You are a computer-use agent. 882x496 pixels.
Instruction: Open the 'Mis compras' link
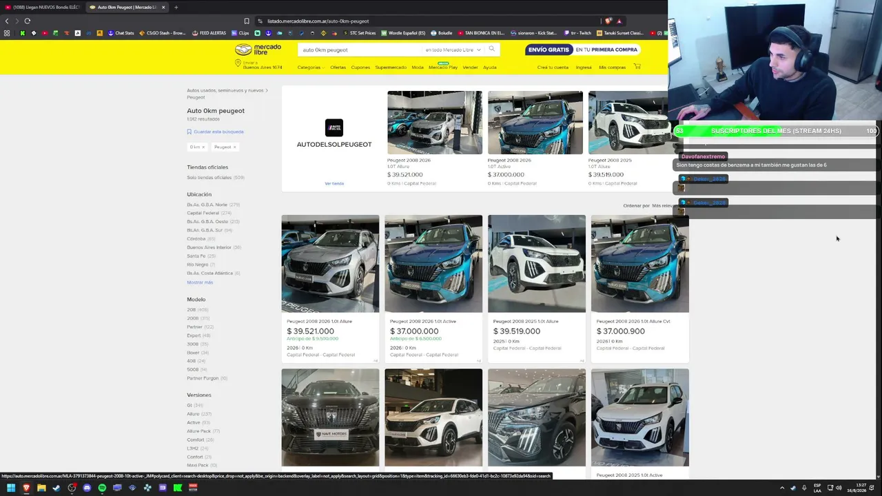click(x=612, y=68)
